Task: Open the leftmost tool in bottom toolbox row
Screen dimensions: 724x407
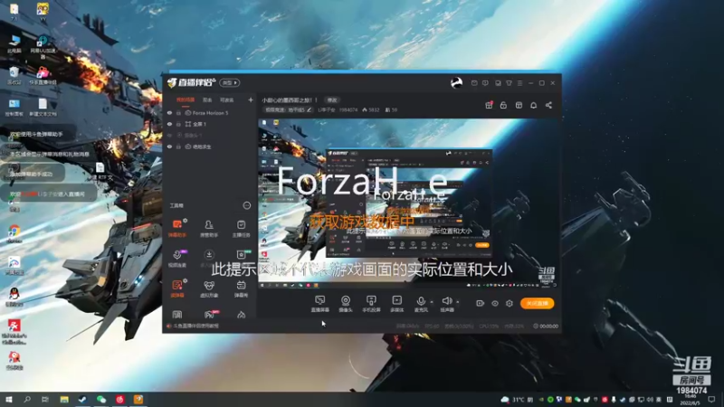Action: click(176, 315)
